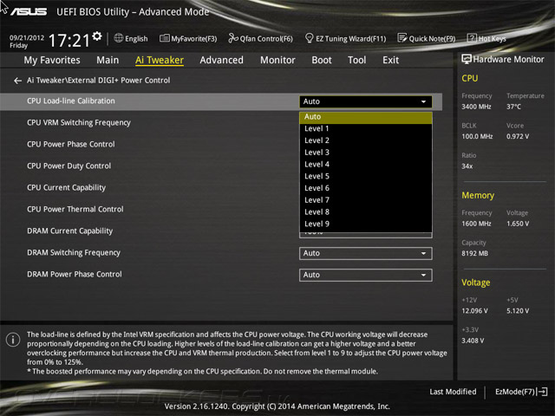Screen dimensions: 555x416
Task: Pick Level 3 from the list
Action: (x=366, y=153)
